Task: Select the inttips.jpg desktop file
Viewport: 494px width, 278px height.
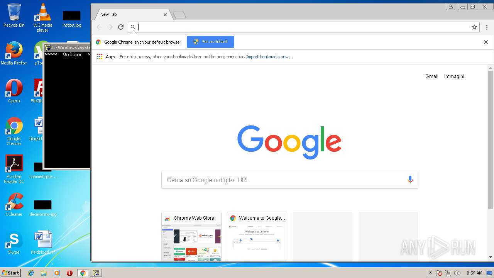Action: coord(72,19)
